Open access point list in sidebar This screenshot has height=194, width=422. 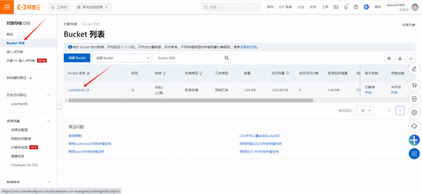(x=15, y=52)
